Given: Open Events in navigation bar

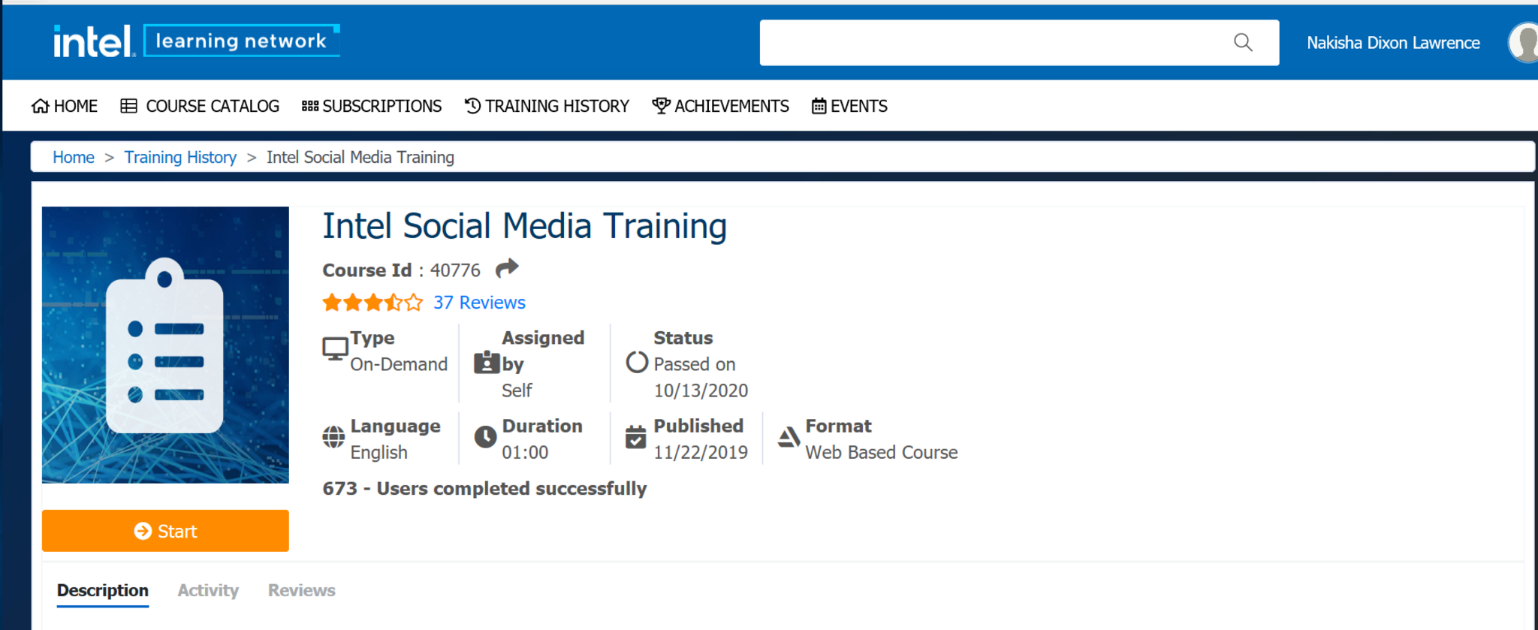Looking at the screenshot, I should (x=849, y=106).
